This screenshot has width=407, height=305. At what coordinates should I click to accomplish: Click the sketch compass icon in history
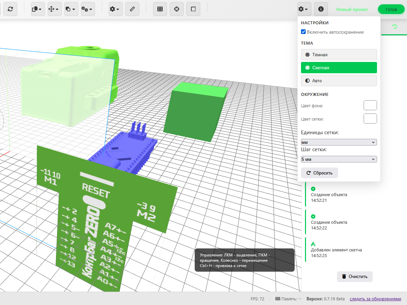313,244
